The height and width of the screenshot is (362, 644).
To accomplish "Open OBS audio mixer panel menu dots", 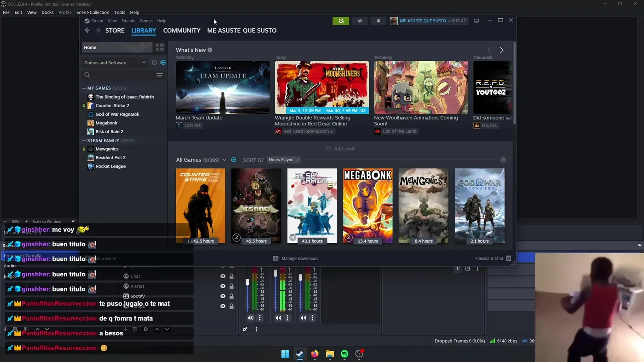I will click(256, 329).
